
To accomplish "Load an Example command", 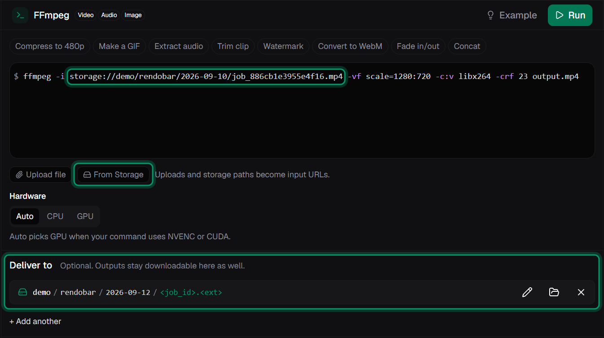I will click(x=512, y=15).
